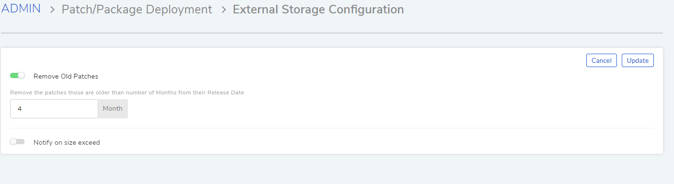Discard changes with the Cancel button
Viewport: 674px width, 184px height.
click(601, 60)
